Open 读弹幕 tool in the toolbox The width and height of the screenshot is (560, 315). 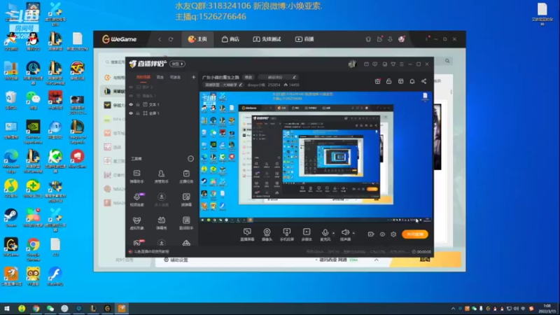pos(186,199)
